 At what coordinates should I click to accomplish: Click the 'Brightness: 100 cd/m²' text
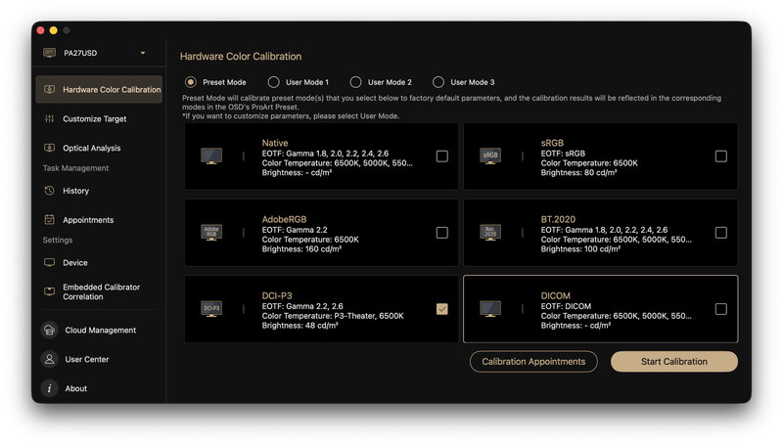tap(580, 249)
